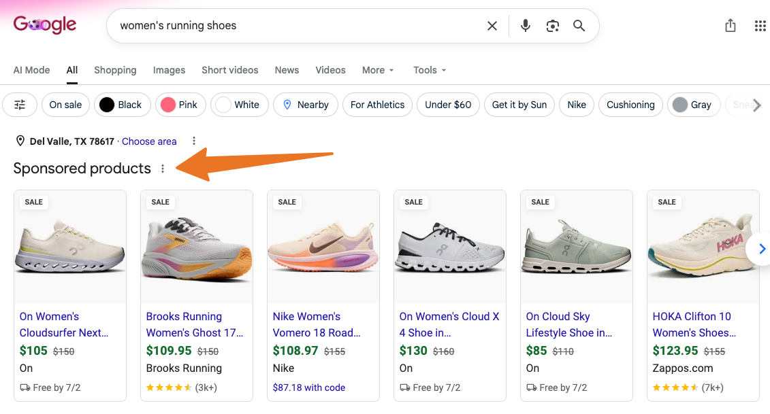
Task: Open On Women's Cloud X 4 link
Action: pyautogui.click(x=449, y=324)
